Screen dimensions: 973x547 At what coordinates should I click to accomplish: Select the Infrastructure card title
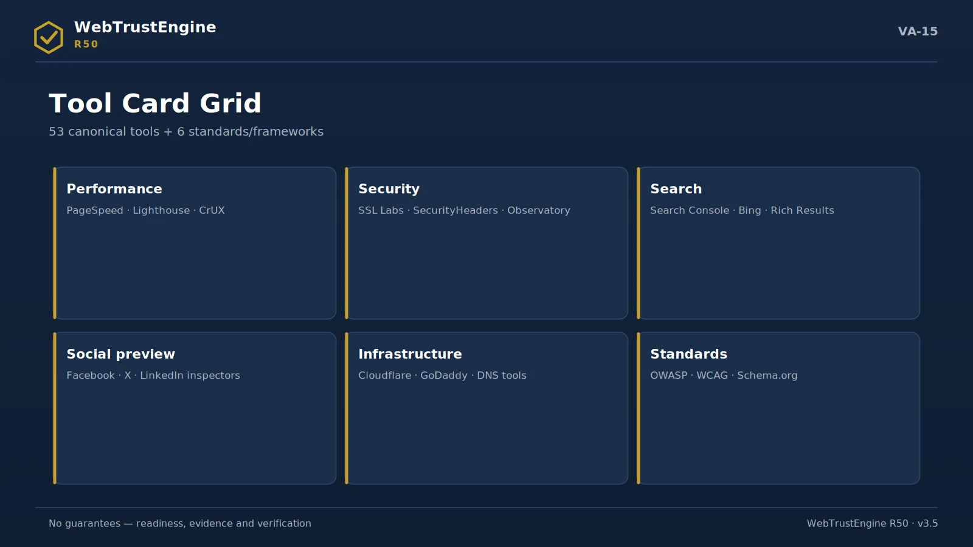coord(410,354)
